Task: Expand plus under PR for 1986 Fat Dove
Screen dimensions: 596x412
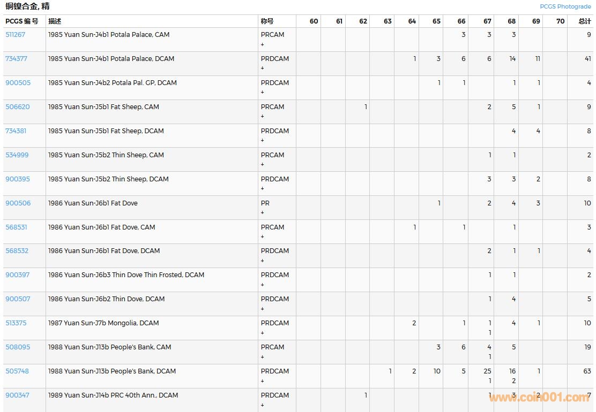Action: tap(263, 213)
